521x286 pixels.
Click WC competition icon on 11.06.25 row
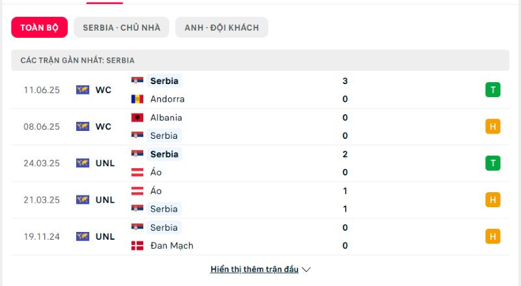(x=82, y=90)
